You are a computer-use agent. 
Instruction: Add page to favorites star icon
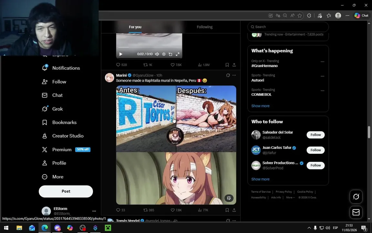pyautogui.click(x=300, y=16)
